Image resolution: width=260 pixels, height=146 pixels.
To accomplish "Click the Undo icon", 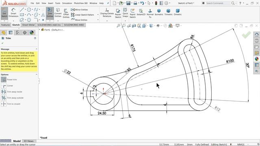I will [x=142, y=3].
